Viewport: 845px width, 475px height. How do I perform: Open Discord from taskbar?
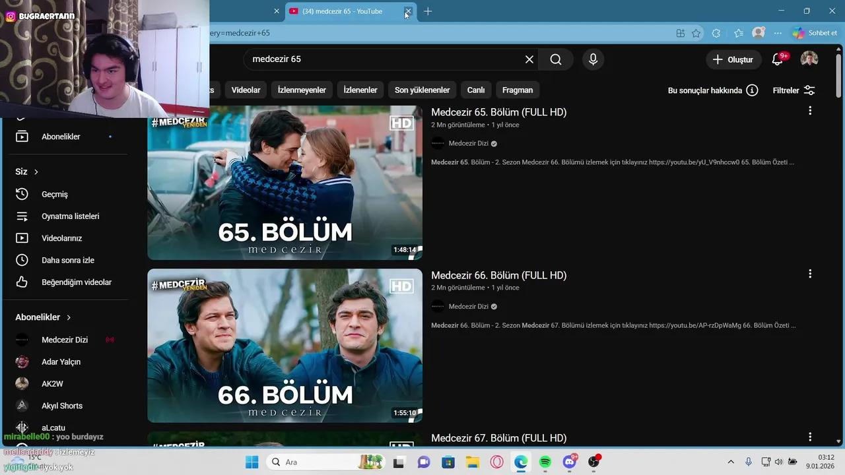[569, 462]
